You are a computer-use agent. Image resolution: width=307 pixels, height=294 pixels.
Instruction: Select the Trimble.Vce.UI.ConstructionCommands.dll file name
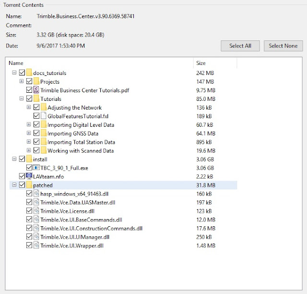[x=91, y=229]
